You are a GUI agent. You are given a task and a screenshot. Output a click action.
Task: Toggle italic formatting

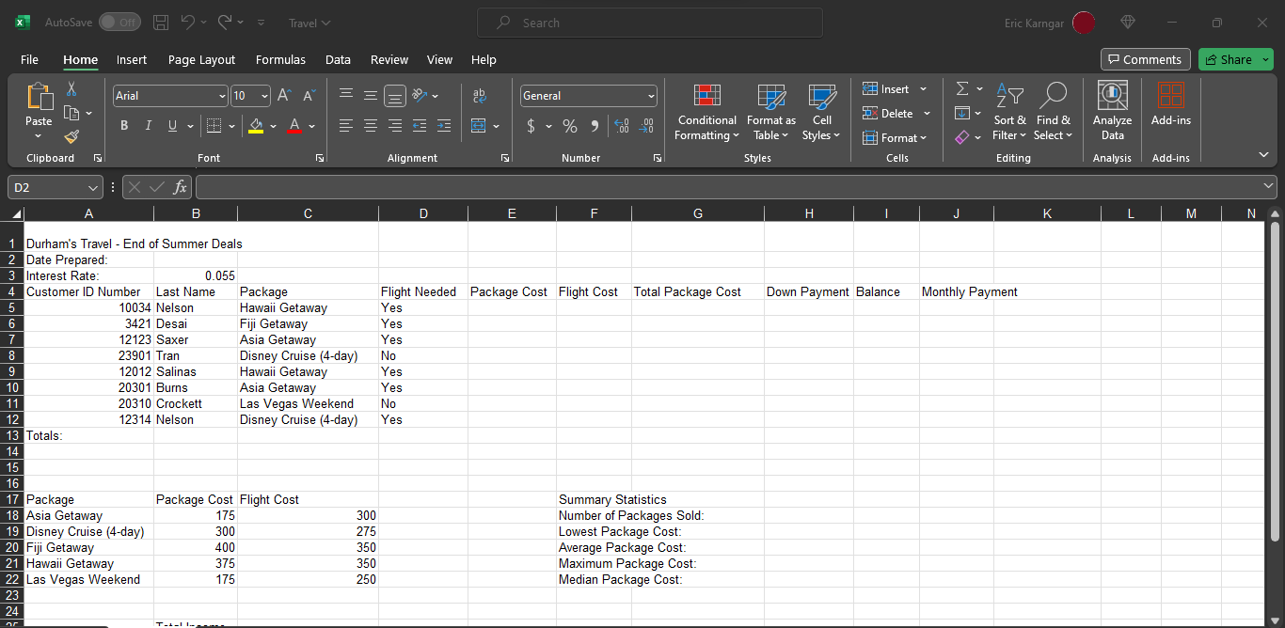tap(148, 125)
